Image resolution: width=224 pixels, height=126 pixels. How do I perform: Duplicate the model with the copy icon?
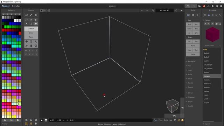pyautogui.click(x=217, y=6)
